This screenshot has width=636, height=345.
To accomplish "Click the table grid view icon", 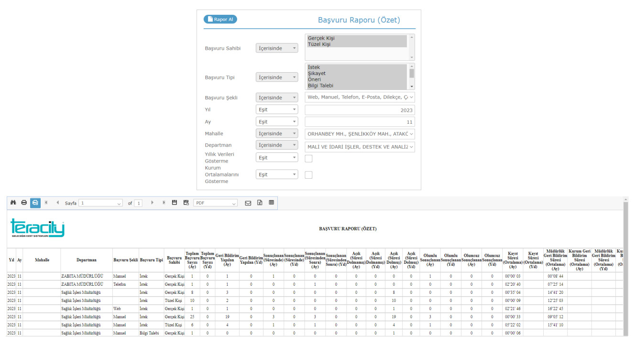I will click(x=272, y=203).
